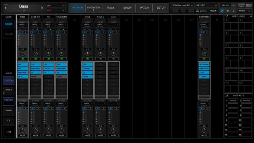Mute the Keys rack output
The height and width of the screenshot is (143, 254).
[x=87, y=135]
